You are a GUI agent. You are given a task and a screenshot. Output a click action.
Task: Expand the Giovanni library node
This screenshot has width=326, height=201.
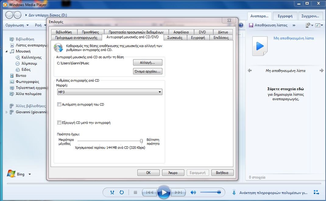(x=6, y=112)
